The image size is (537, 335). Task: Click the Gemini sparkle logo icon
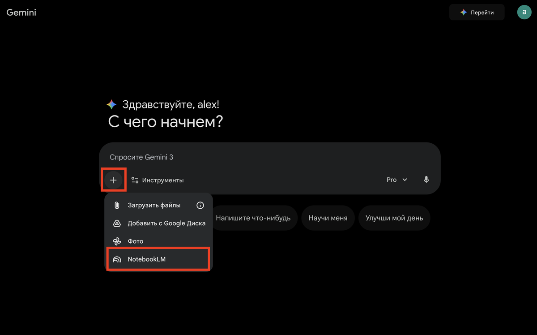[111, 104]
